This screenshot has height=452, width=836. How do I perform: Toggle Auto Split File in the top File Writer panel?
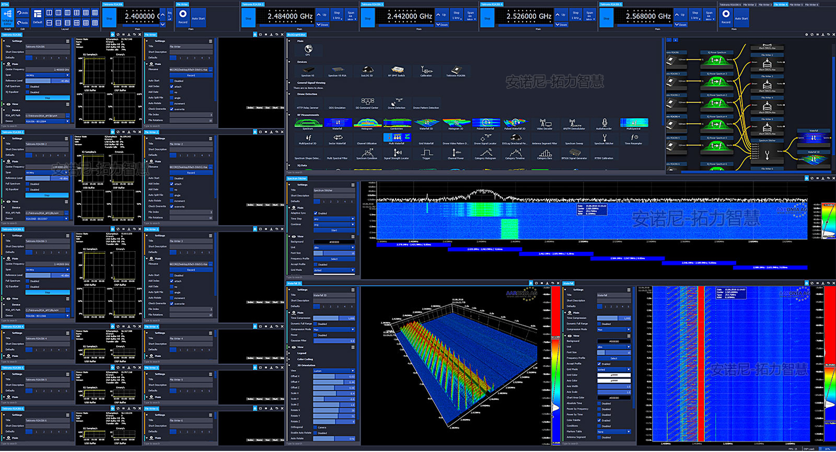pos(172,98)
